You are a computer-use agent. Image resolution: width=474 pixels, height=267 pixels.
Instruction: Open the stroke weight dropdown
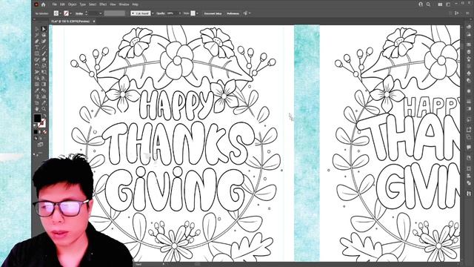[x=101, y=13]
